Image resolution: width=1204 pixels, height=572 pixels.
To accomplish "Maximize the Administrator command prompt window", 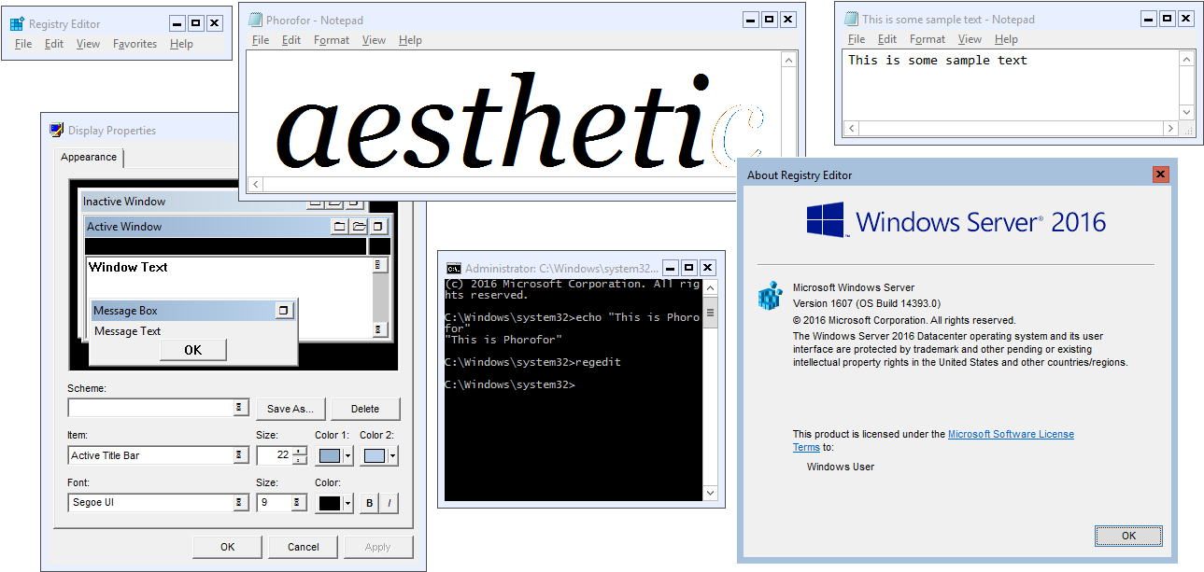I will tap(688, 267).
